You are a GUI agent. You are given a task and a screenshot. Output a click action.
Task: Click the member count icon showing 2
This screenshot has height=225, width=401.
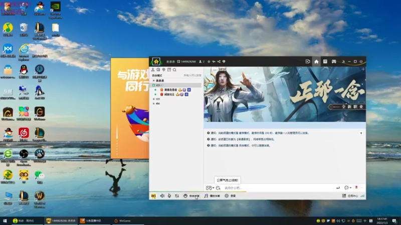pos(202,61)
